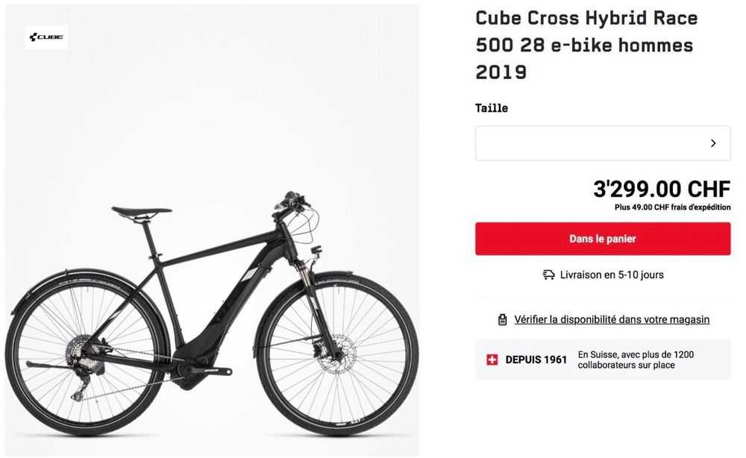Click the store availability phone icon
Viewport: 746px width, 458px height.
coord(503,320)
